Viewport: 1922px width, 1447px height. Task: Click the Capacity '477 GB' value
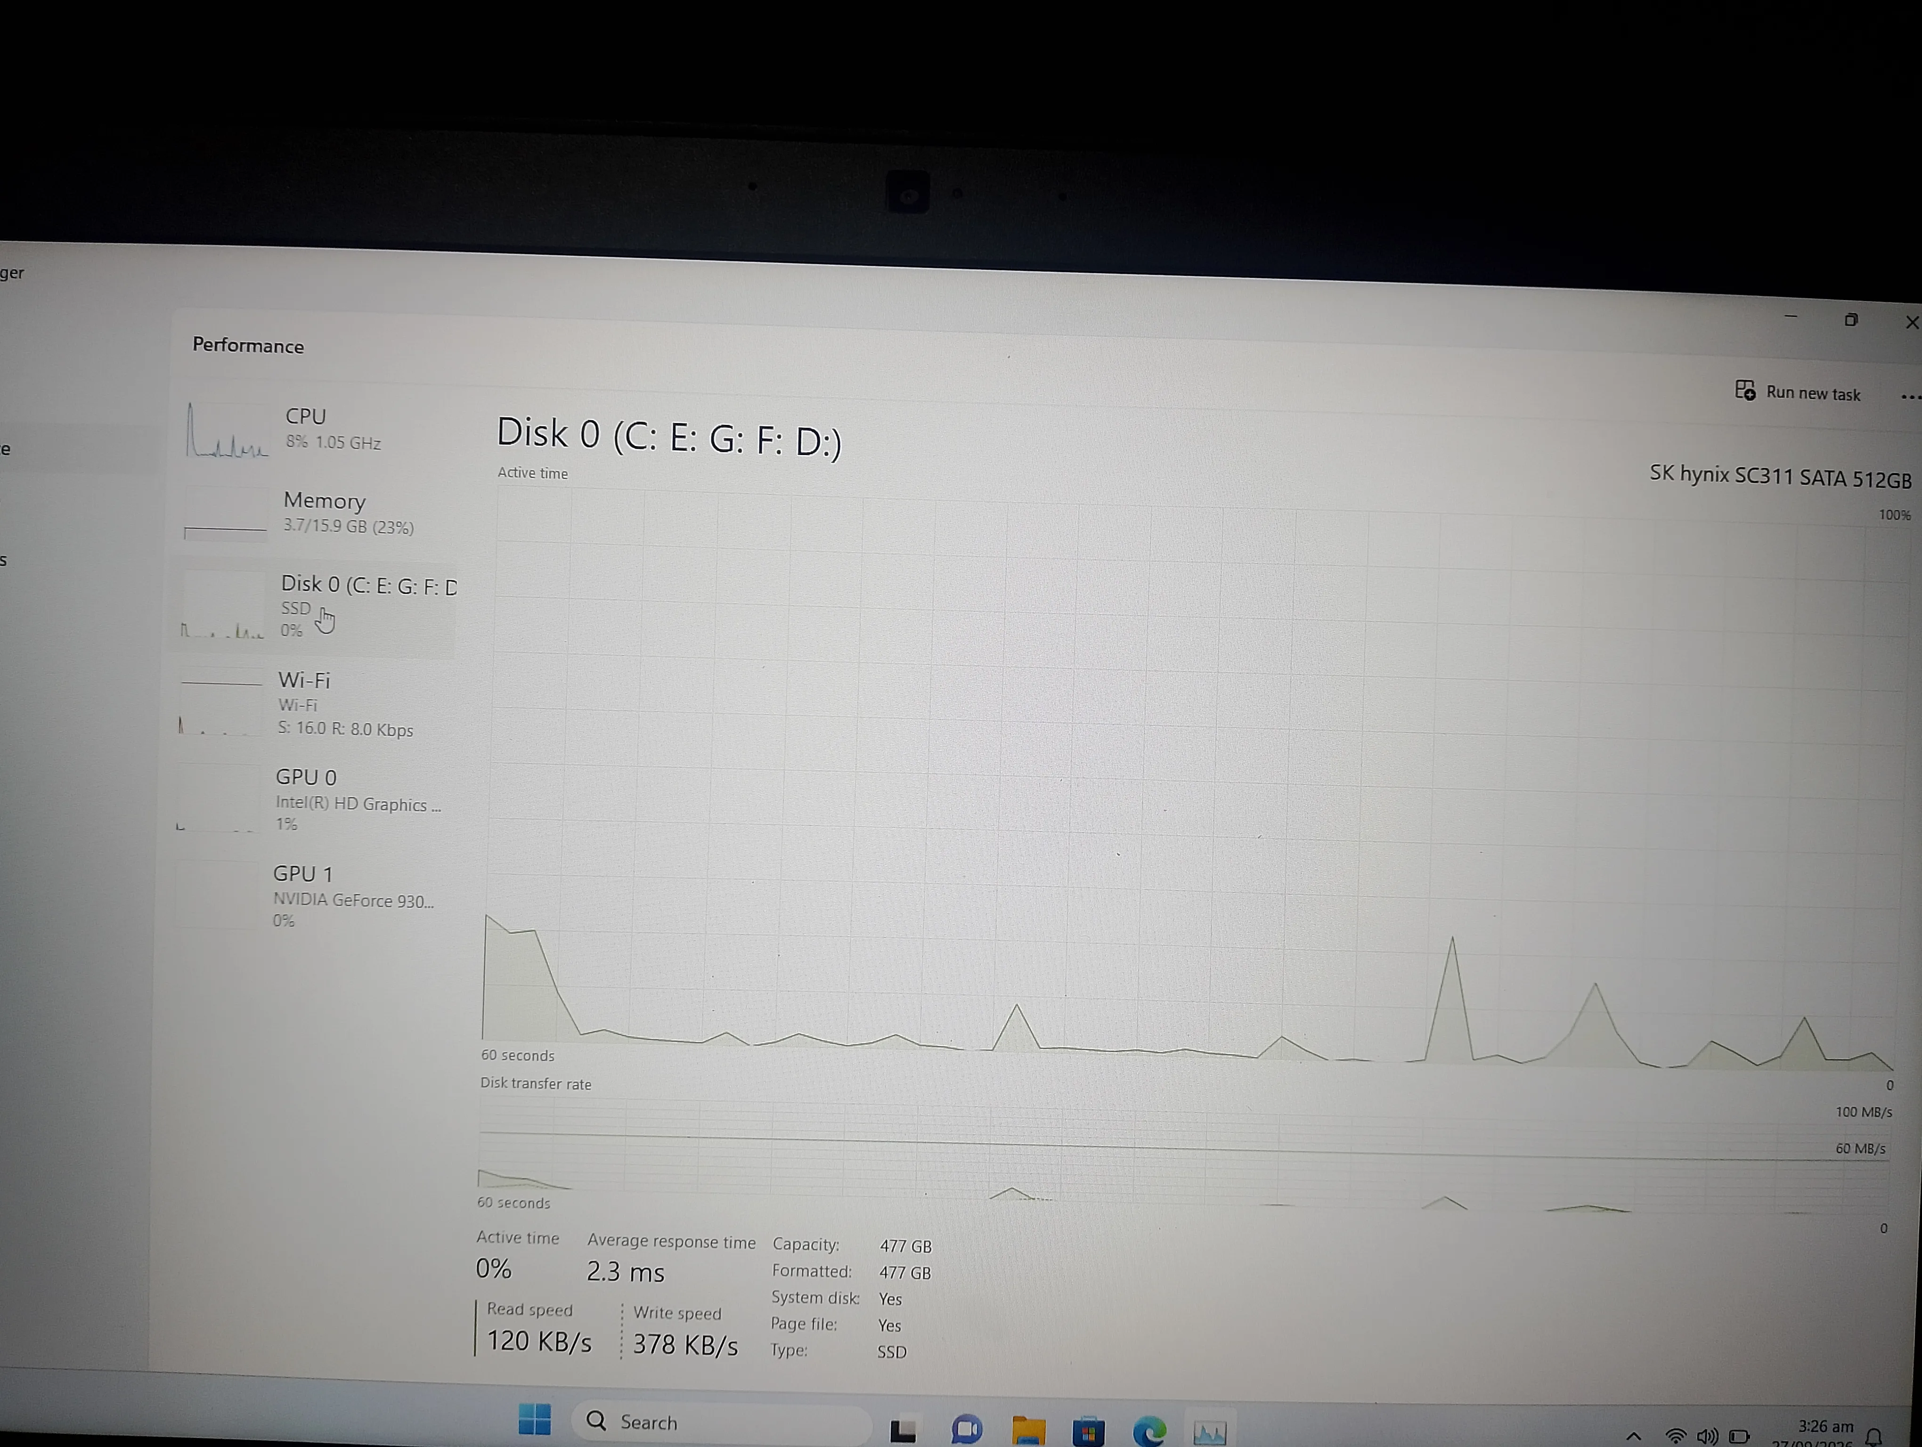pyautogui.click(x=905, y=1246)
